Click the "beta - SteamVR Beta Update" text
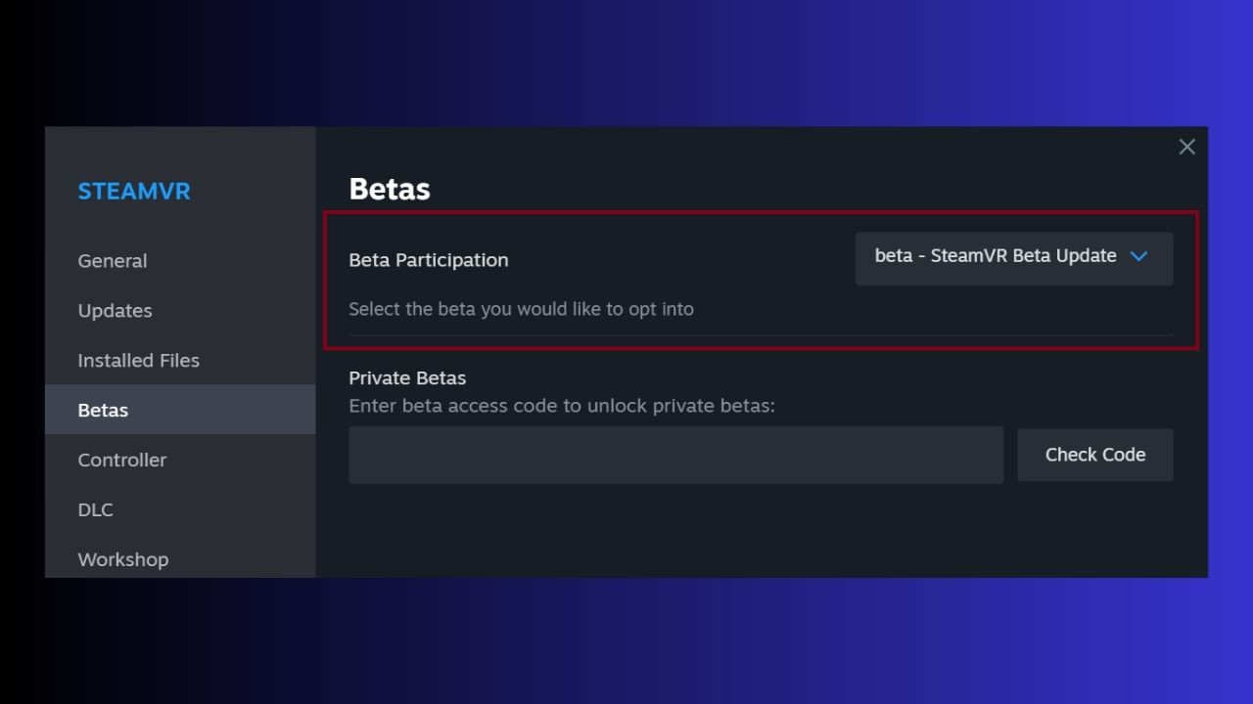 pos(995,256)
